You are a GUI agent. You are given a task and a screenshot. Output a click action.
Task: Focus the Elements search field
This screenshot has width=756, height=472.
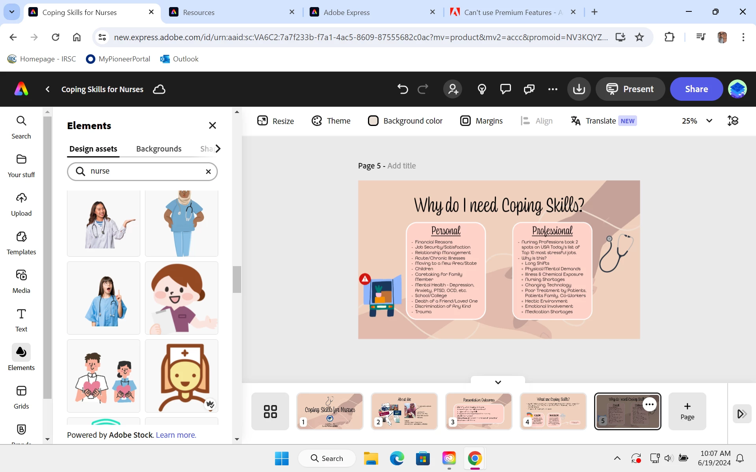[x=142, y=172]
